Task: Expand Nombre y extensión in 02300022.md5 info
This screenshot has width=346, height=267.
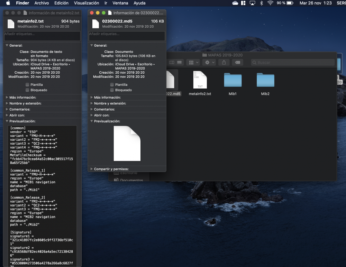Action: [91, 103]
